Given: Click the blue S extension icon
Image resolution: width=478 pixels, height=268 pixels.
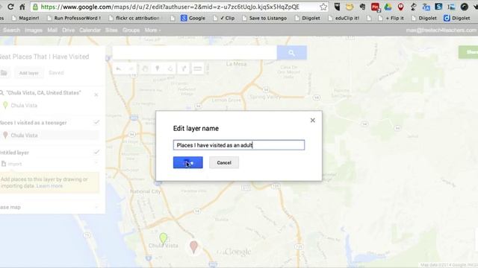Looking at the screenshot, I should [438, 7].
